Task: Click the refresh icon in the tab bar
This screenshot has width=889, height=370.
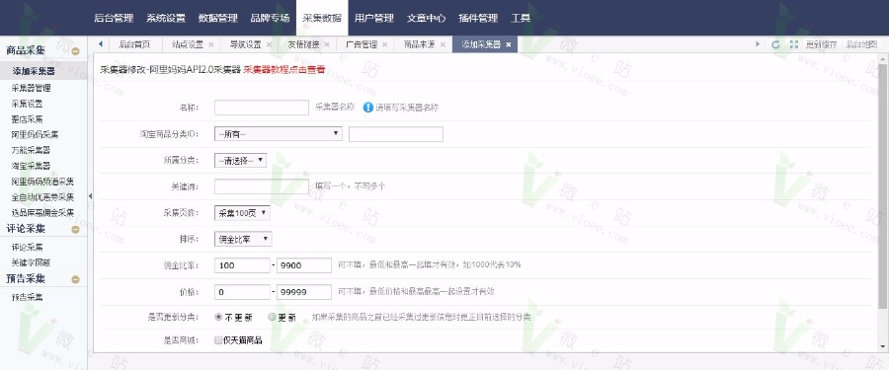Action: click(775, 44)
